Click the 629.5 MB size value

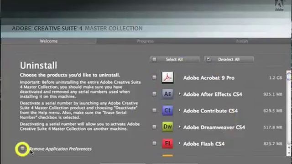(273, 111)
